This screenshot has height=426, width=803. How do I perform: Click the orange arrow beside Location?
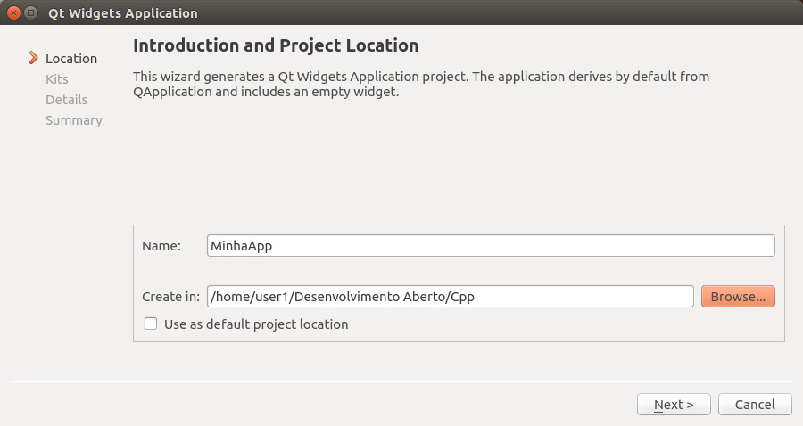[34, 58]
